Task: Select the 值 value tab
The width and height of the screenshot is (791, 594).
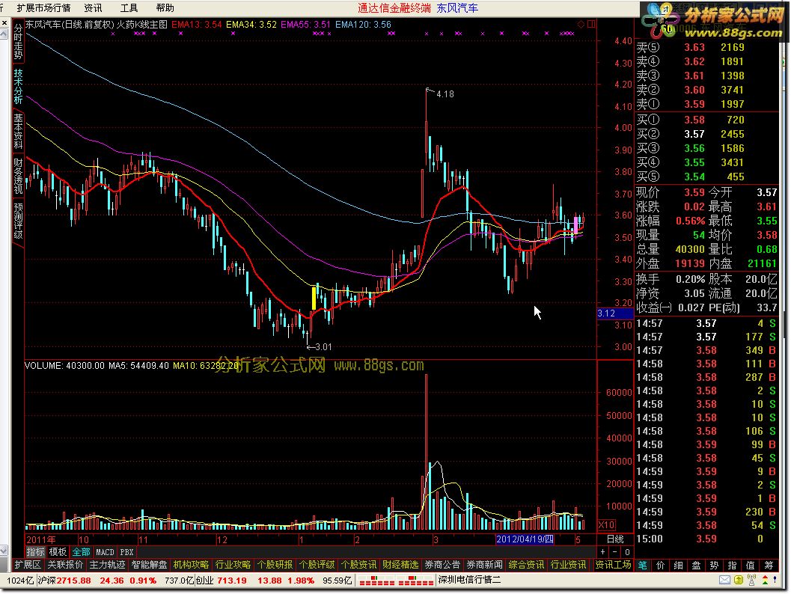Action: pyautogui.click(x=751, y=566)
